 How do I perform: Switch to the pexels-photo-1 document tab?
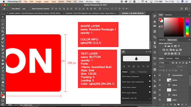pyautogui.click(x=35, y=13)
